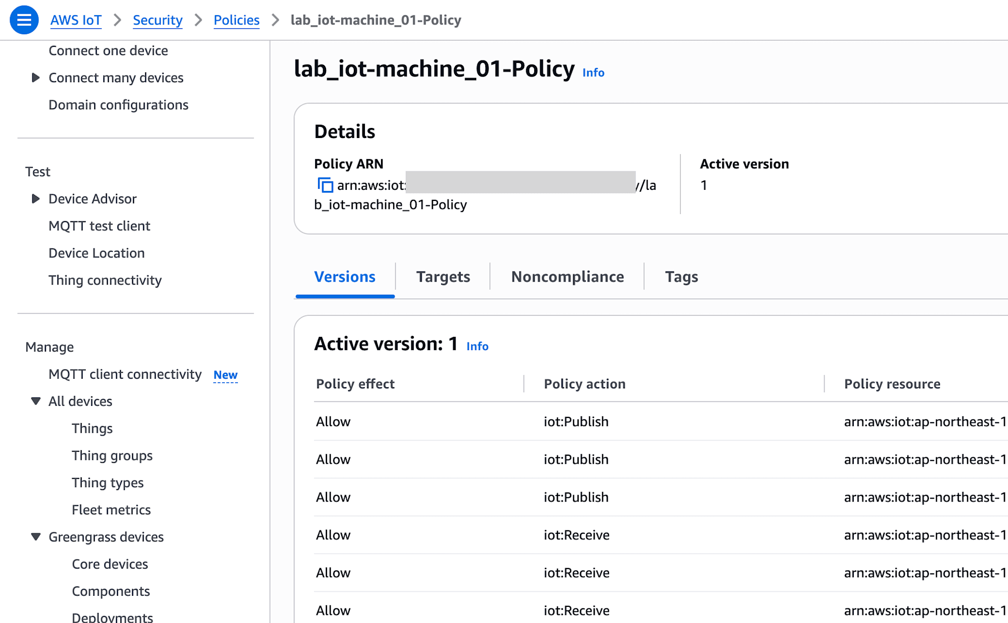Open Connect one device
This screenshot has height=623, width=1008.
pyautogui.click(x=108, y=50)
